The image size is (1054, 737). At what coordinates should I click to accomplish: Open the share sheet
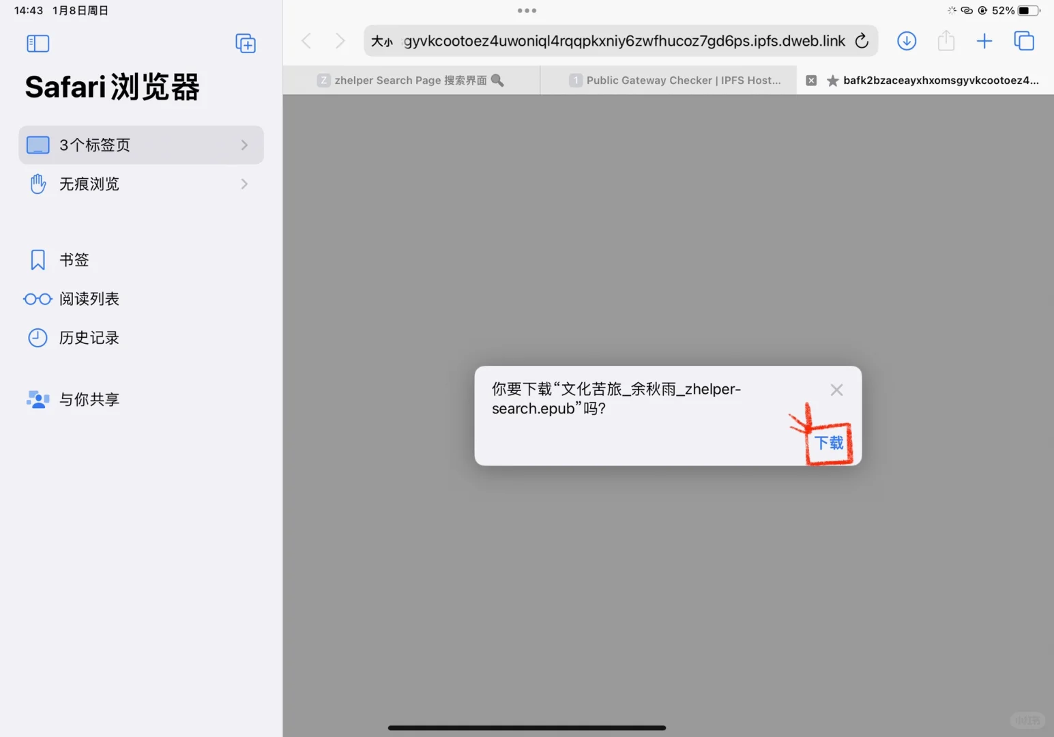coord(946,41)
